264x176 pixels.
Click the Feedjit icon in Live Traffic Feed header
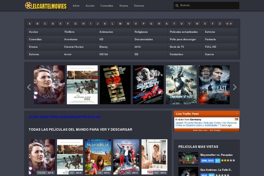[237, 114]
